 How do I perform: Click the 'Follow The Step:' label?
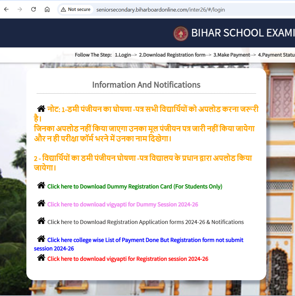pyautogui.click(x=93, y=55)
